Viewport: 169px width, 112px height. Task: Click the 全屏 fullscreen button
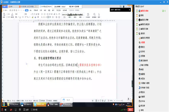tap(26, 110)
